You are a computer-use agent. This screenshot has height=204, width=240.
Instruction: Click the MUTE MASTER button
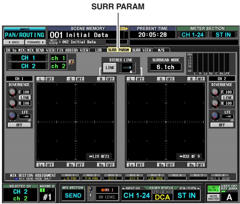pos(214,197)
